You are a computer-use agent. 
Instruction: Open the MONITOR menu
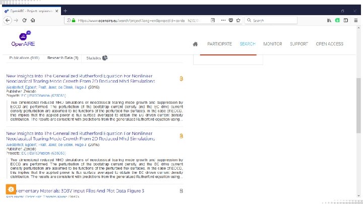272,44
